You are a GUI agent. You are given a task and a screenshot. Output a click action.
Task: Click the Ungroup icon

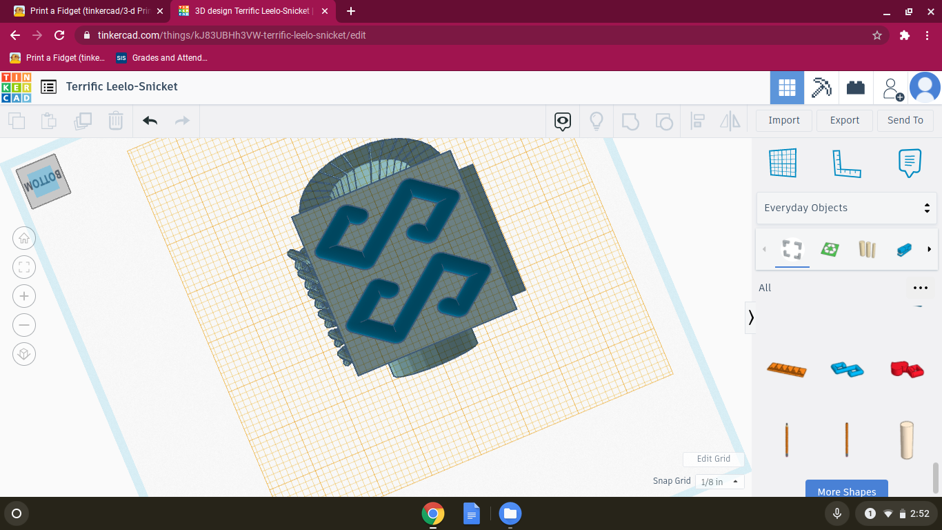click(664, 121)
